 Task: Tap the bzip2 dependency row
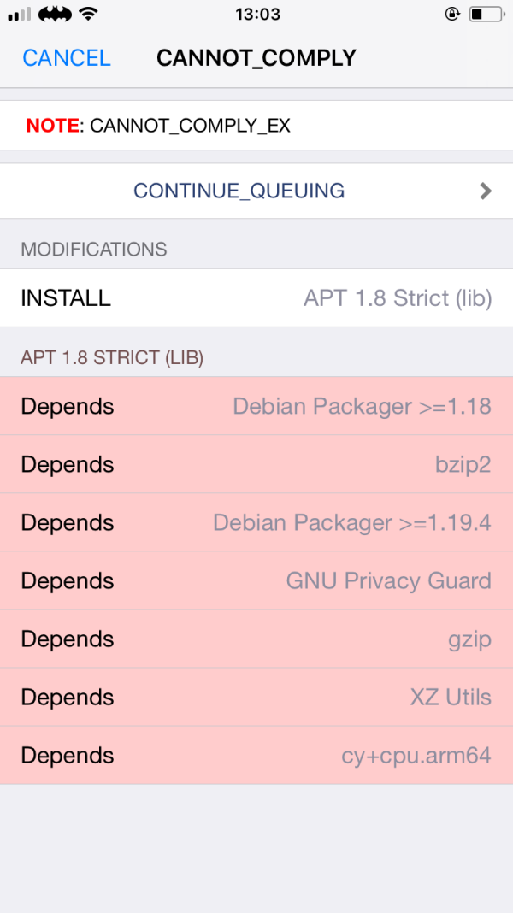(256, 464)
